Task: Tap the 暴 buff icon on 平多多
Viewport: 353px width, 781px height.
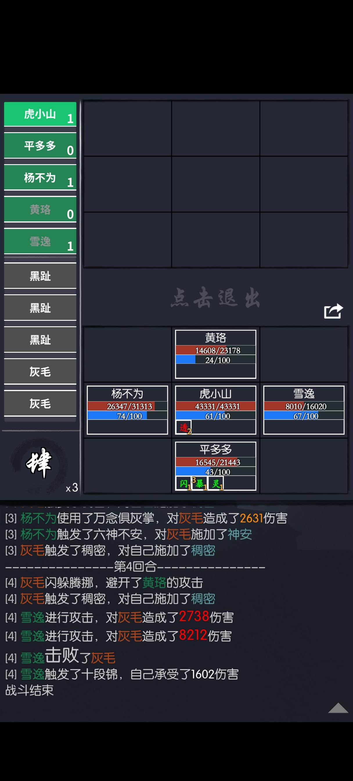Action: pos(200,483)
